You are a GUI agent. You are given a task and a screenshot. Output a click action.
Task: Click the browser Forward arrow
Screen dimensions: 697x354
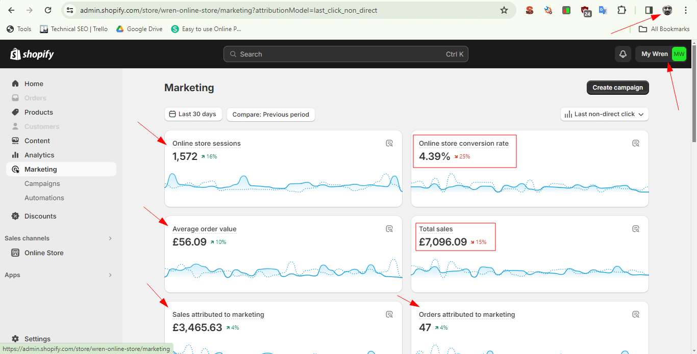point(30,10)
